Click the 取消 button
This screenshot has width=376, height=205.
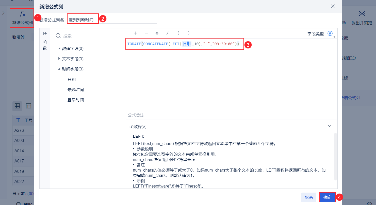point(309,197)
